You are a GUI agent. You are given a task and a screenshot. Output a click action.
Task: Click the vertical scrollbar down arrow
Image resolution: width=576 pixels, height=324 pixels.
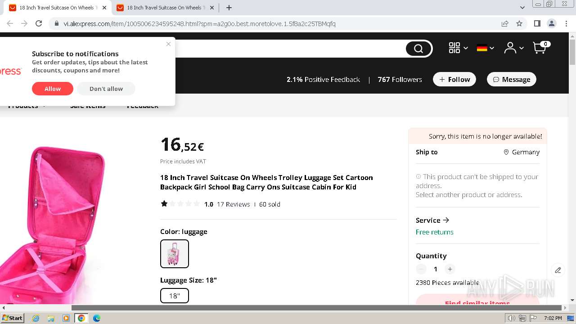572,300
